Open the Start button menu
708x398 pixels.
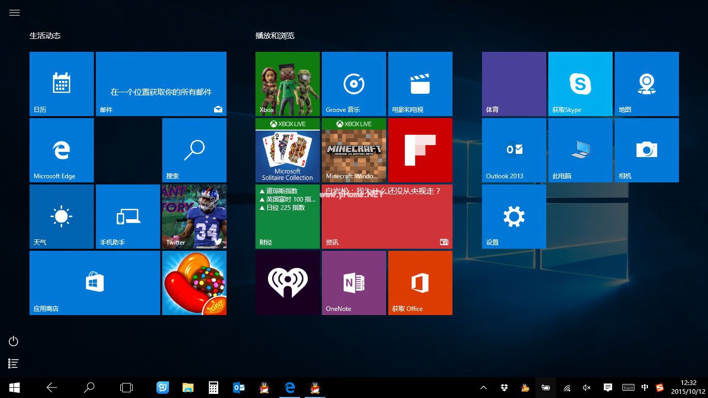tap(13, 387)
